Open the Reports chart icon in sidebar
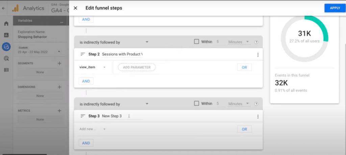The width and height of the screenshot is (346, 155). (x=6, y=35)
